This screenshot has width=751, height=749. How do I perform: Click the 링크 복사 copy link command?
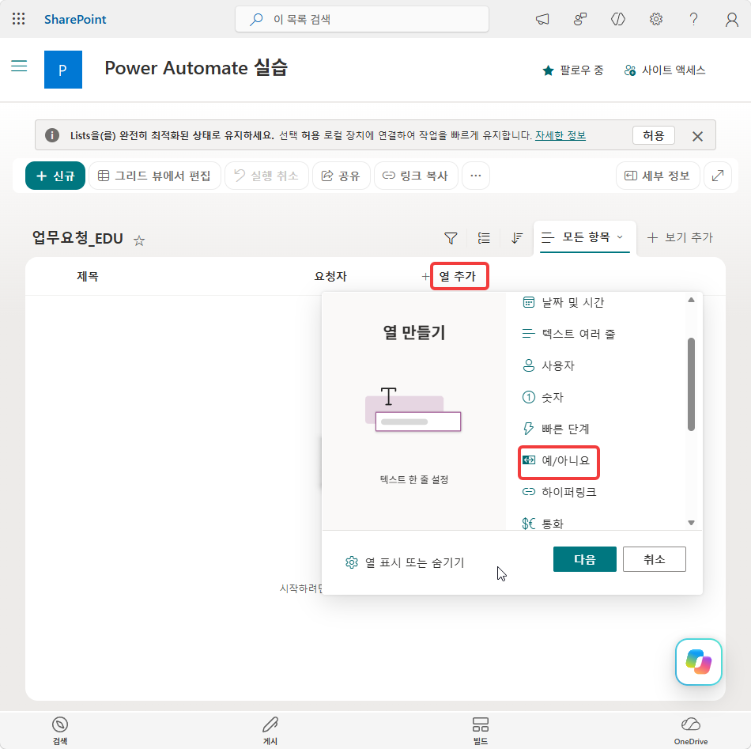(x=416, y=176)
